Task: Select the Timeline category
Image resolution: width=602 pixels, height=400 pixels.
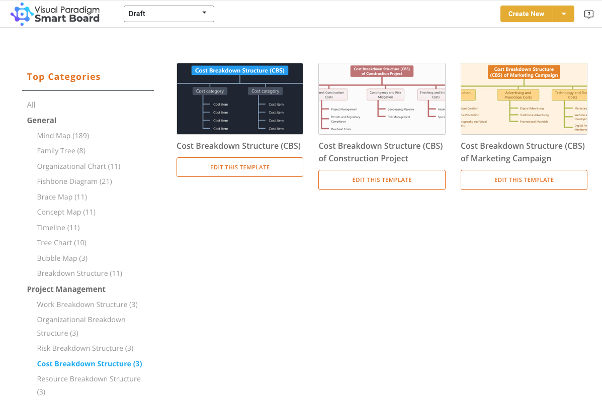Action: coord(58,227)
